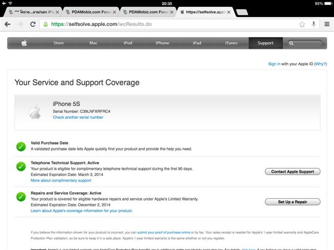Click the Apple site search field
Screen dimensions: 334x250
coord(305,43)
